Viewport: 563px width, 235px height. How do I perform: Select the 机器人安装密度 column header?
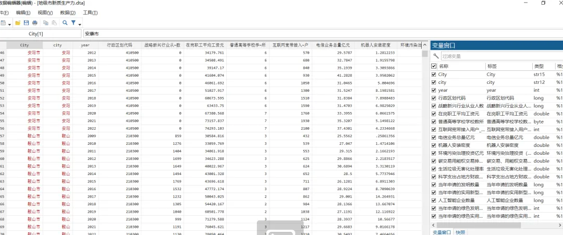click(x=375, y=45)
